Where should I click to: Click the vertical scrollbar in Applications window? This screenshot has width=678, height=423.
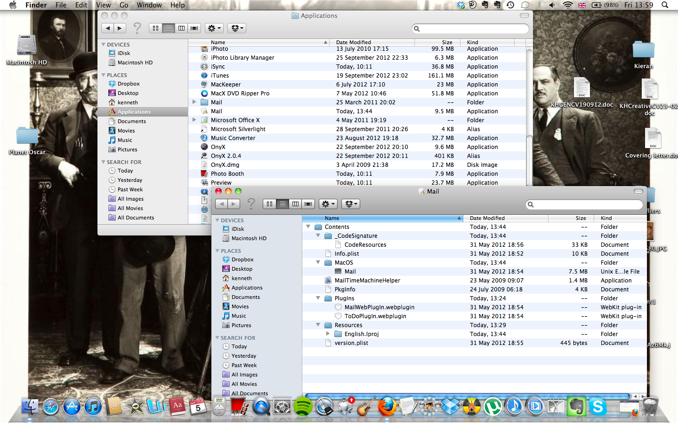click(x=529, y=92)
